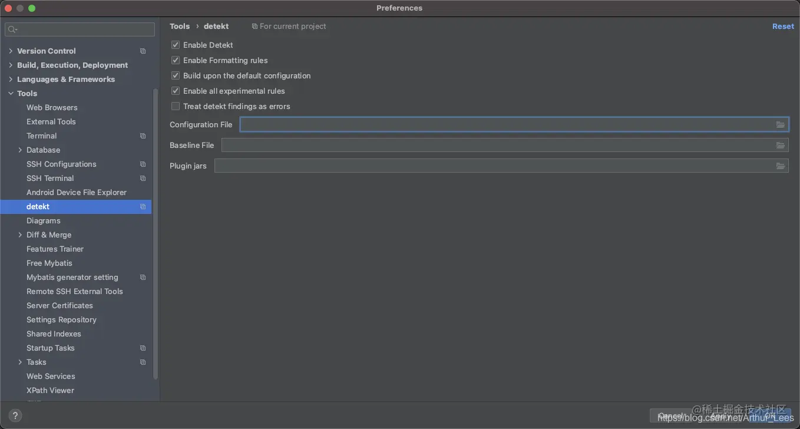Image resolution: width=800 pixels, height=429 pixels.
Task: Browse folder icon for Configuration File
Action: tap(781, 124)
